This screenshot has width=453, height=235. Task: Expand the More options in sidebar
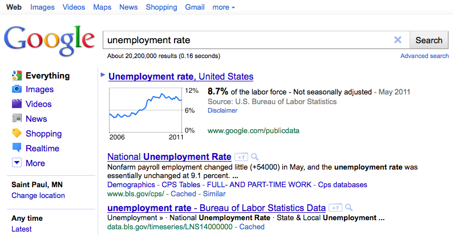click(x=17, y=163)
